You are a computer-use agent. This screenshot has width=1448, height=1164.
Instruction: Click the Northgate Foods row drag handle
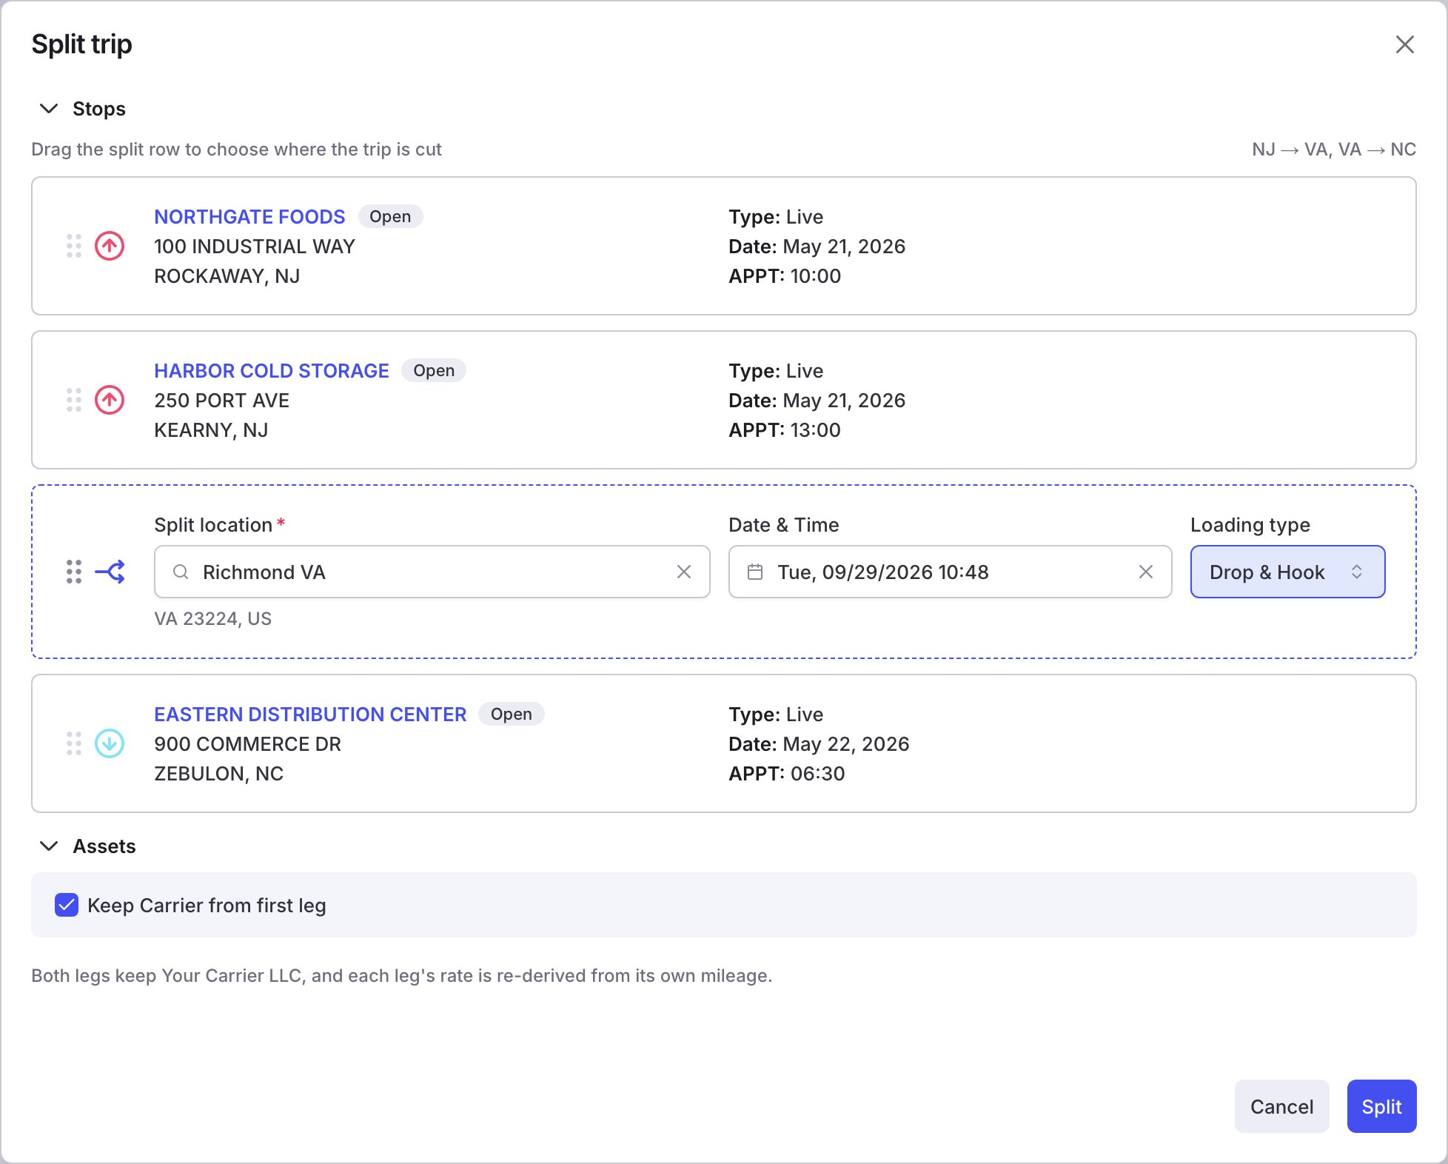point(74,246)
